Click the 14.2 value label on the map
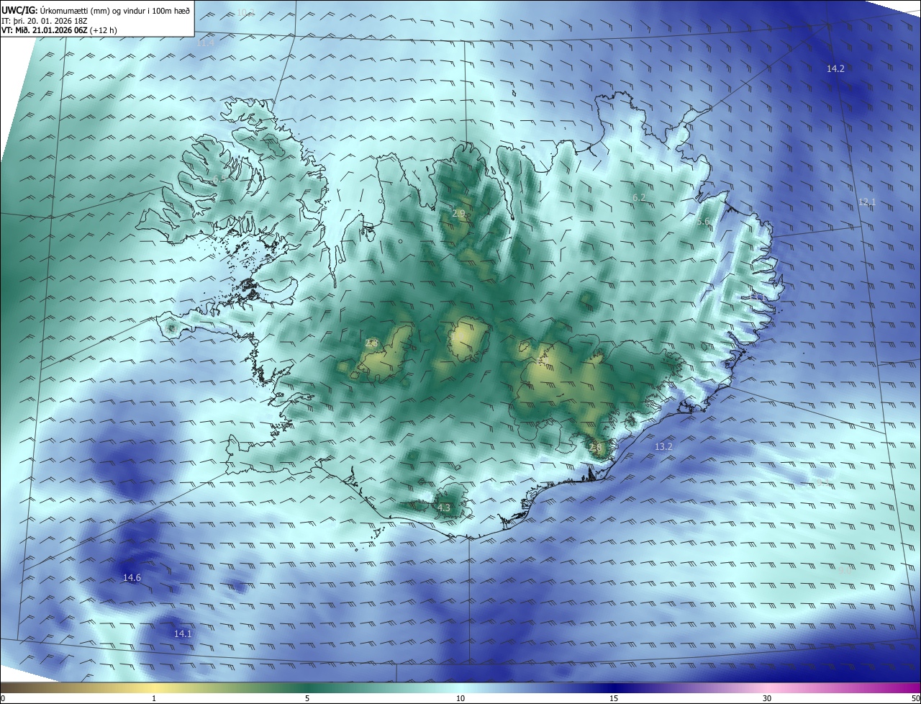 (x=835, y=69)
